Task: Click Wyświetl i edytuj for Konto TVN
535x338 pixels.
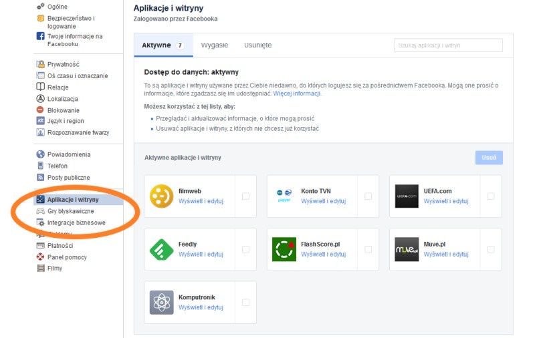Action: [x=324, y=201]
